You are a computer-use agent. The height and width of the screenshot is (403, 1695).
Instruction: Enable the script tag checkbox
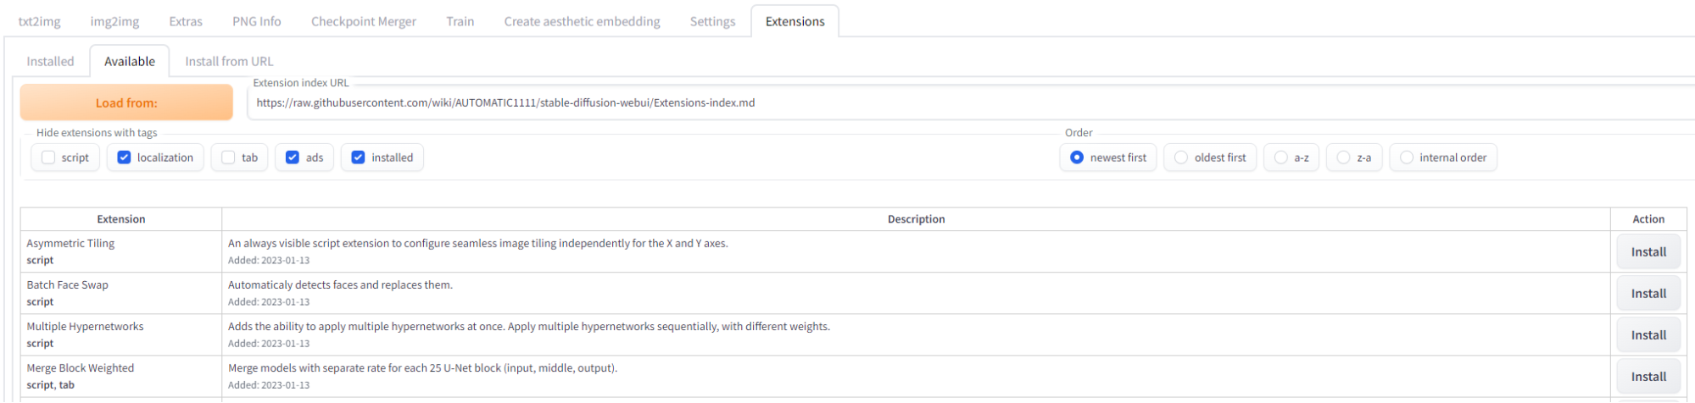pos(48,157)
